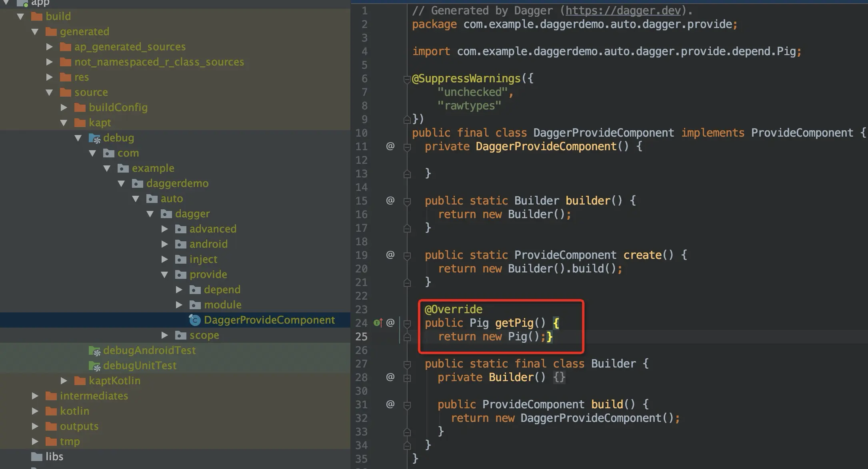Open the https://dagger.dev link in comment
The height and width of the screenshot is (469, 868).
[x=623, y=10]
